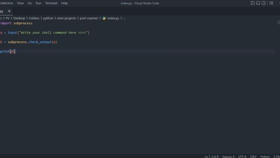
Task: Open the Customize Layout icon
Action: (x=271, y=3)
